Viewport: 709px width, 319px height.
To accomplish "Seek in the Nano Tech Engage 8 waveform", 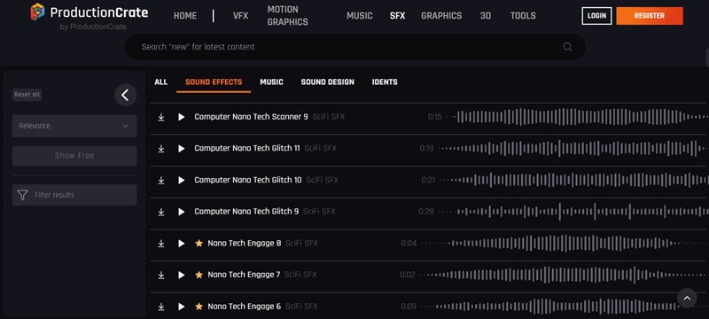I will tap(565, 244).
